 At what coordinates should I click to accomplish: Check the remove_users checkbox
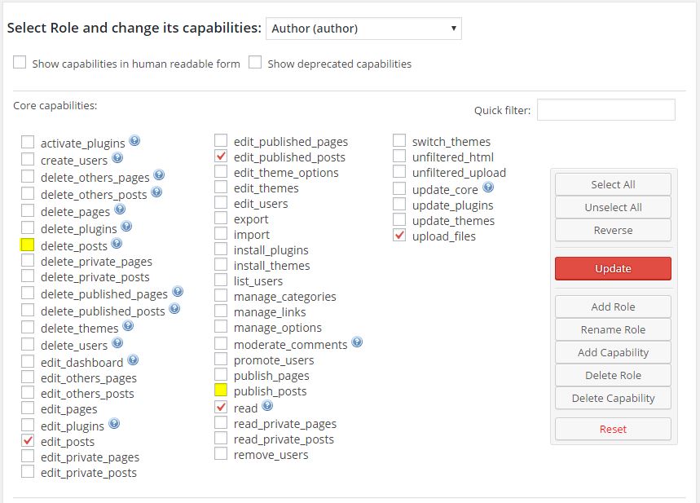click(x=221, y=453)
